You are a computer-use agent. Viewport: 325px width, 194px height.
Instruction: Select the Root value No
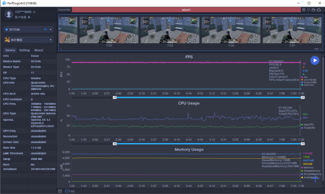tap(32, 165)
